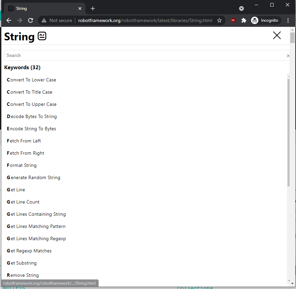Screen dimensions: 296x289
Task: Bookmark the page using the star icon
Action: [x=219, y=20]
